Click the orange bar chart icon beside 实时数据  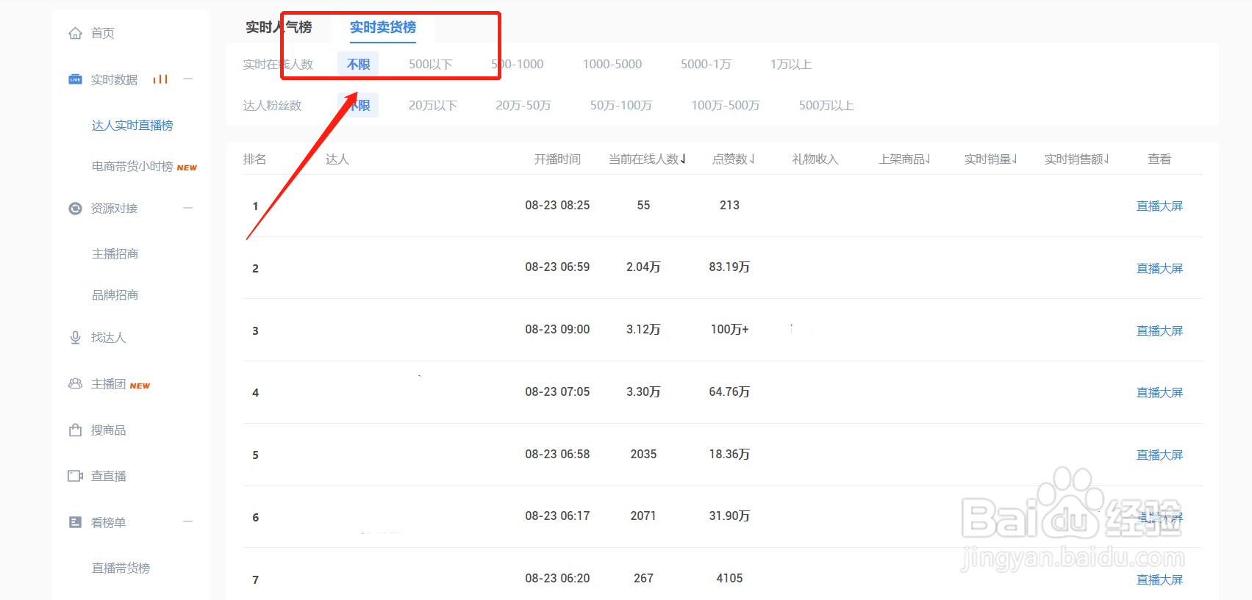160,79
